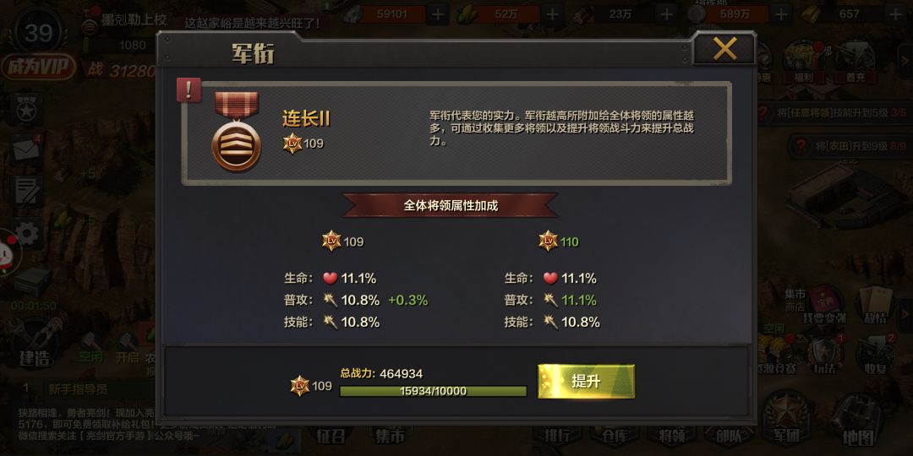Close the 军衔 dialog with X
The height and width of the screenshot is (456, 913).
(x=725, y=48)
